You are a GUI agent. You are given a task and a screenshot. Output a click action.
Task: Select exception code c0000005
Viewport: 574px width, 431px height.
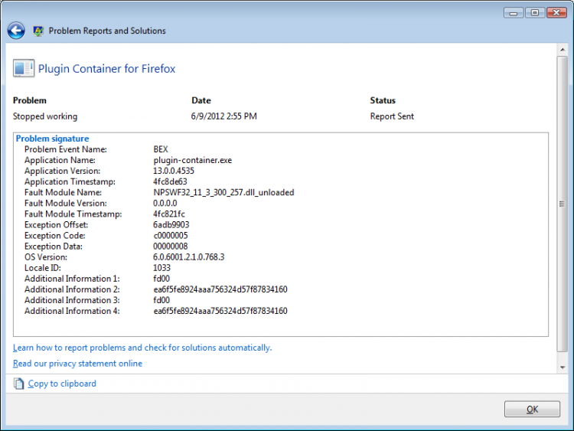point(171,236)
